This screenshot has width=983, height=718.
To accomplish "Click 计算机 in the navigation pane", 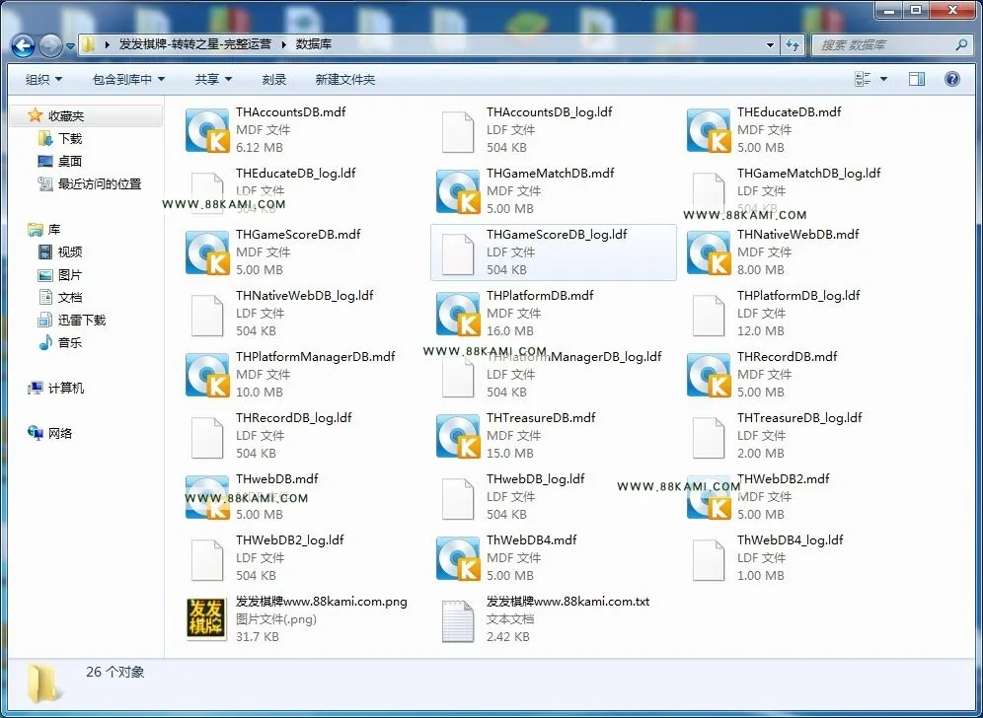I will [x=66, y=389].
